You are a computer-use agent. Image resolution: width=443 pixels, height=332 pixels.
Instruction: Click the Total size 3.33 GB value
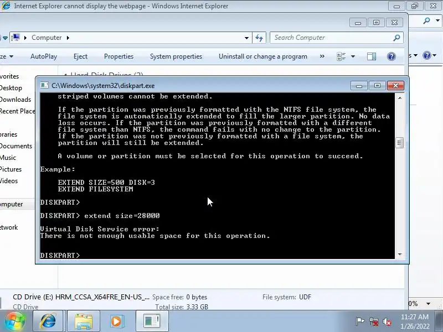(x=197, y=307)
